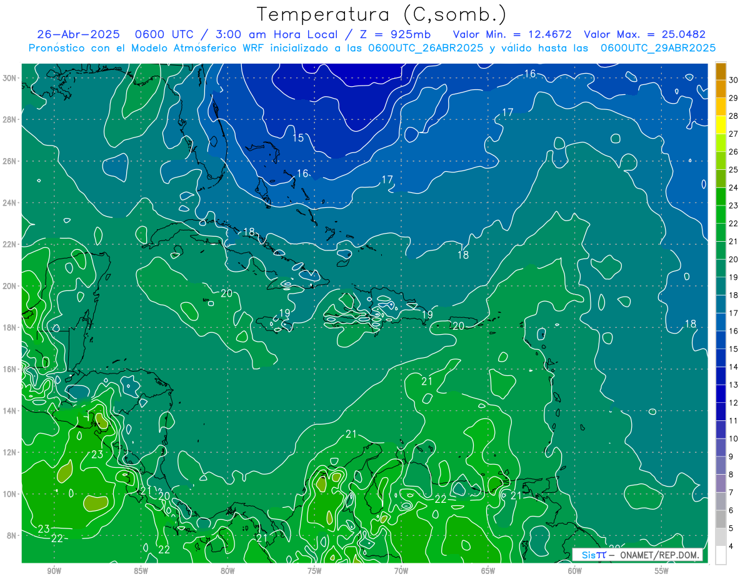The width and height of the screenshot is (750, 579).
Task: Click the latitude axis label "26N"
Action: tap(10, 161)
